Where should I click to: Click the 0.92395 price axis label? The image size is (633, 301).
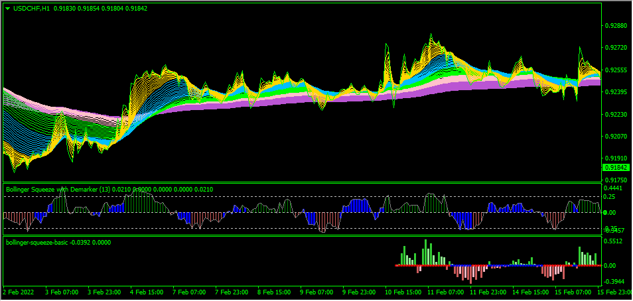616,92
